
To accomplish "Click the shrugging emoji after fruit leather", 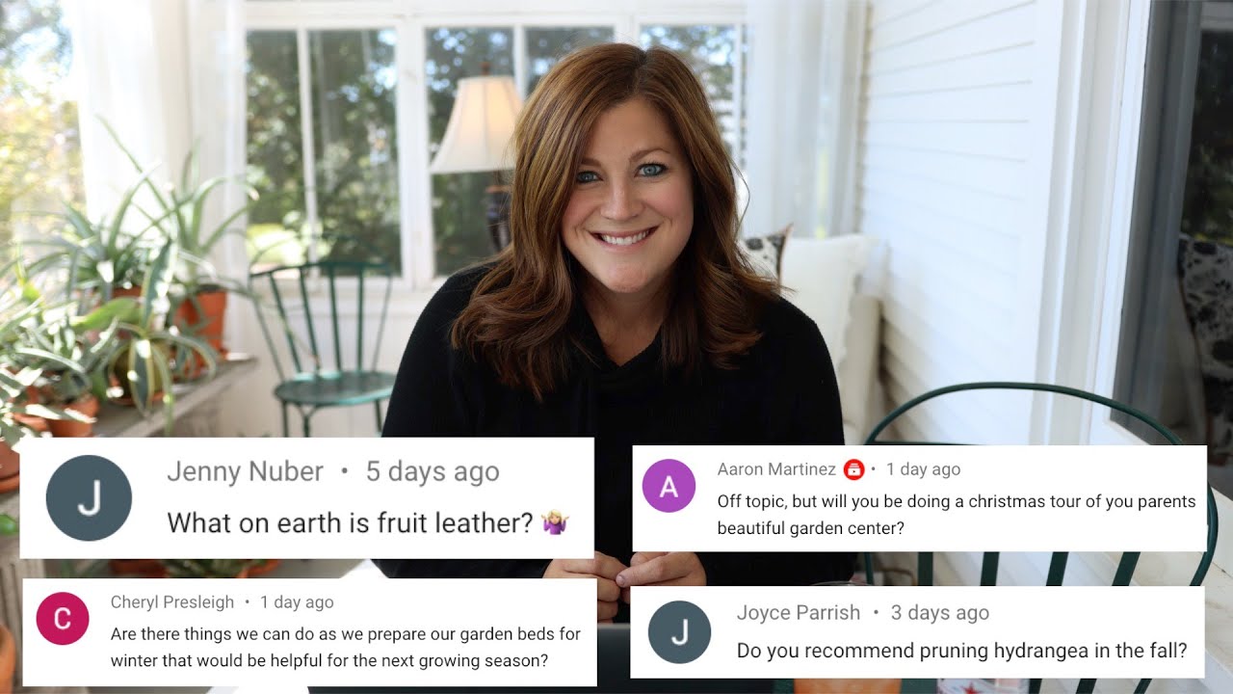I will point(555,522).
